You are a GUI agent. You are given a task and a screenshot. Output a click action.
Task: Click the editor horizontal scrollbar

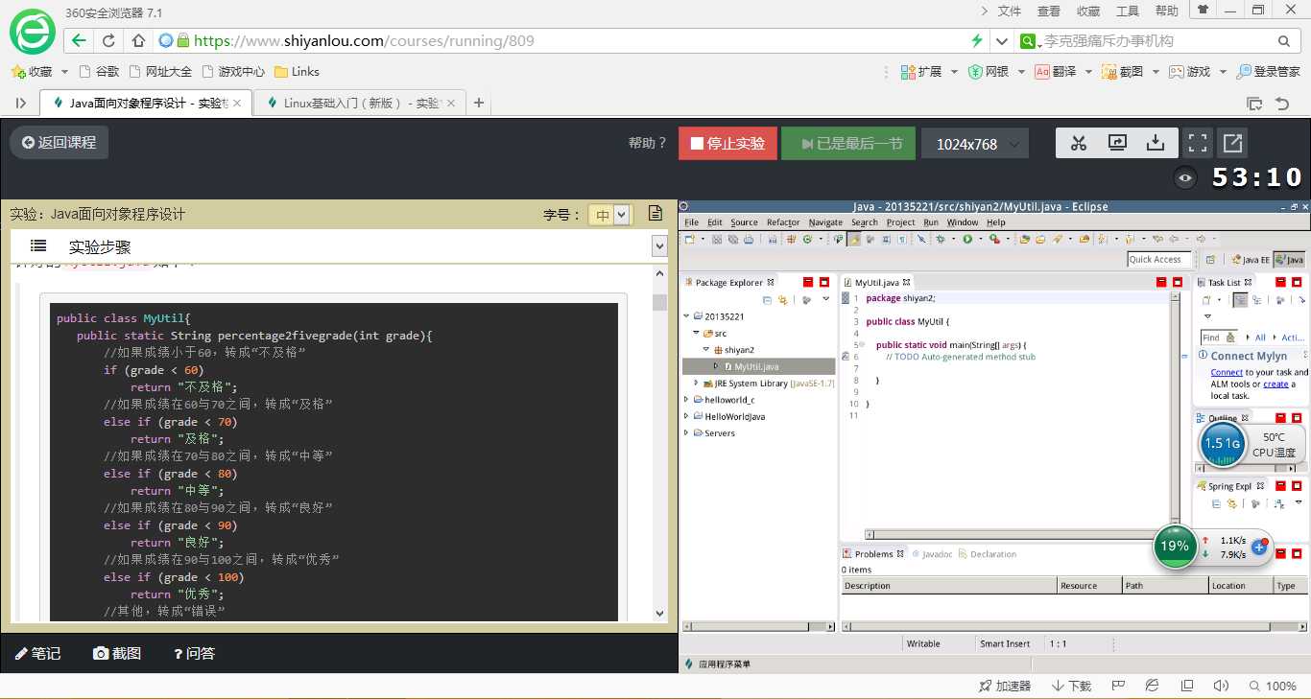coord(1017,534)
